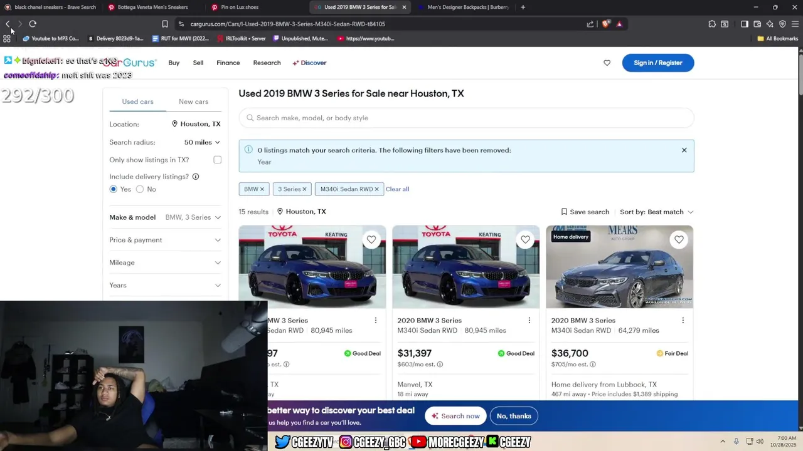Open the Search radius 50 miles dropdown
Screen dimensions: 803x451
(202, 142)
